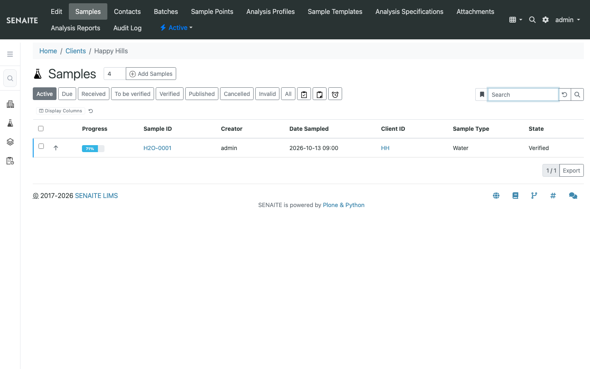
Task: Open the site setup gear icon
Action: 545,20
